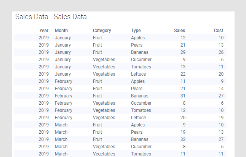Sort by the Month column header

[61, 31]
